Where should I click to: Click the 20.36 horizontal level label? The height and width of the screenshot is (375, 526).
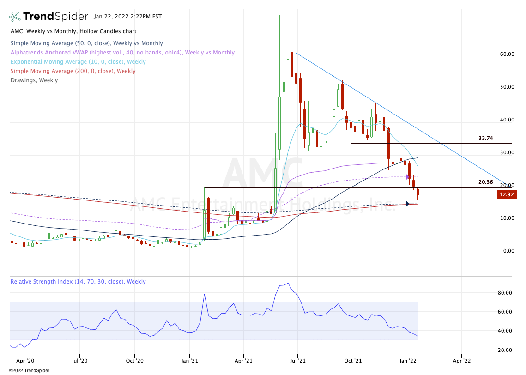[485, 182]
